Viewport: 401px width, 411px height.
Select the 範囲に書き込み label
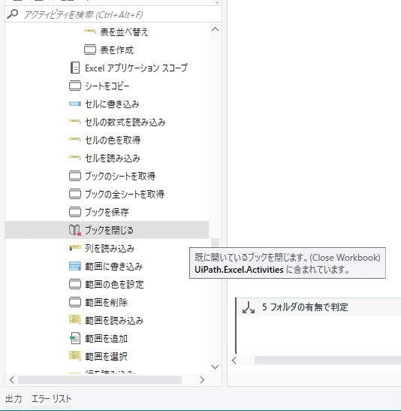[x=113, y=267]
